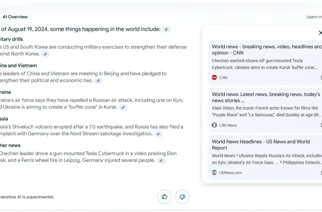Click the 'Ukraine' section heading
The height and width of the screenshot is (212, 322).
click(5, 92)
